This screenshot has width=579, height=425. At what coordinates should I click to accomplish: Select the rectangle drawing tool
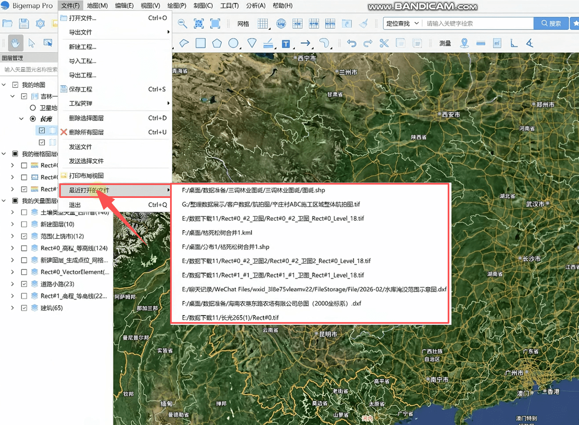pyautogui.click(x=201, y=43)
